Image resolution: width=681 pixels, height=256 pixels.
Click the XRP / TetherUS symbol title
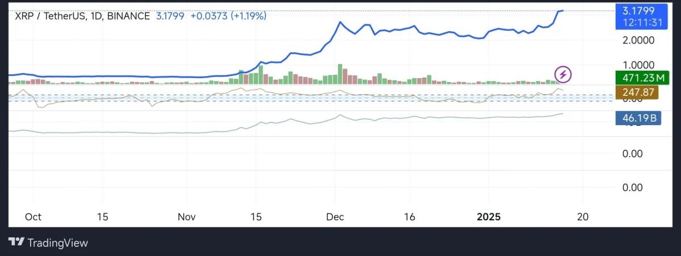(50, 16)
